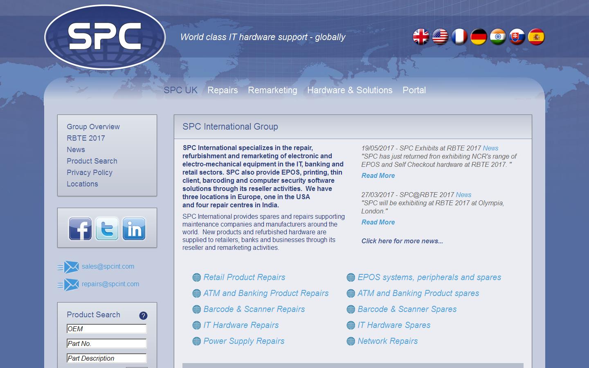Viewport: 589px width, 368px height.
Task: Read More about SPC exhibiting at RBTE
Action: click(x=378, y=175)
